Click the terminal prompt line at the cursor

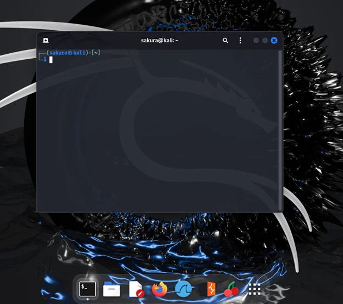[51, 60]
